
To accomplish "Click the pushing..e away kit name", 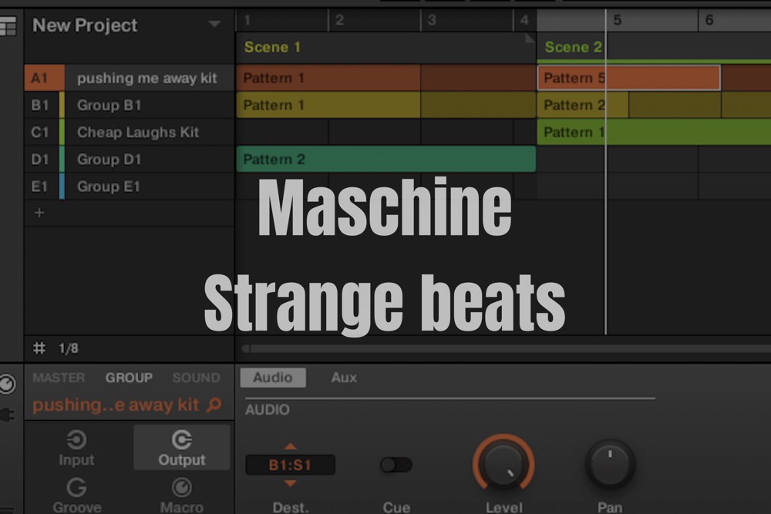I will point(116,405).
